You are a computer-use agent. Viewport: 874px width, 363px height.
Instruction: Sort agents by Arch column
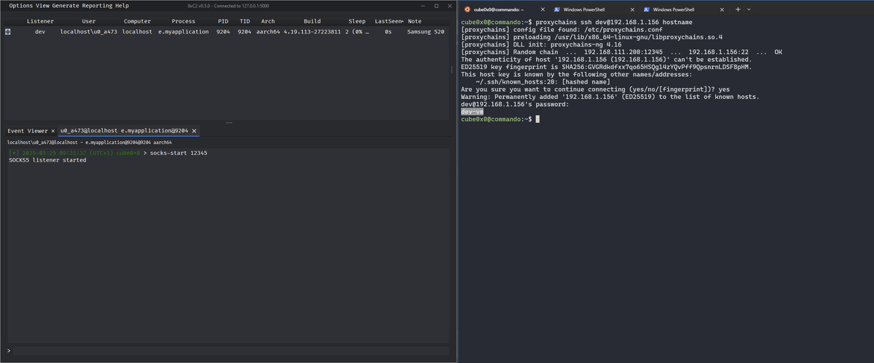(x=268, y=22)
